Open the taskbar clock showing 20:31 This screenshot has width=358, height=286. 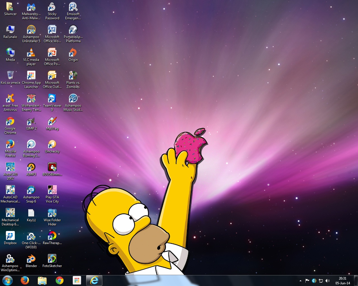coord(343,281)
